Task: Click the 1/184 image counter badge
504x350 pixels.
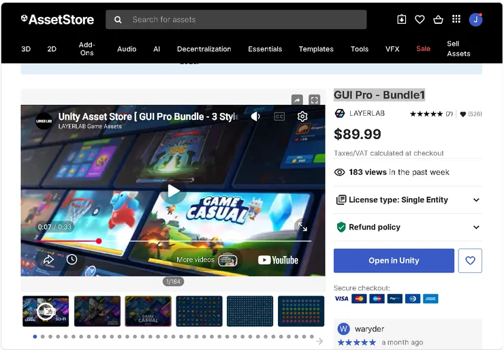Action: (x=173, y=282)
